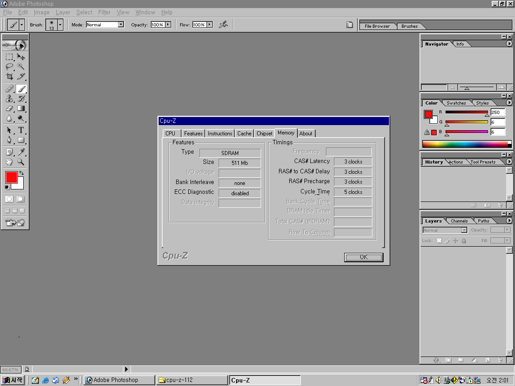Switch to cpu-z-112 folder in taskbar
Image resolution: width=515 pixels, height=386 pixels.
pos(192,380)
